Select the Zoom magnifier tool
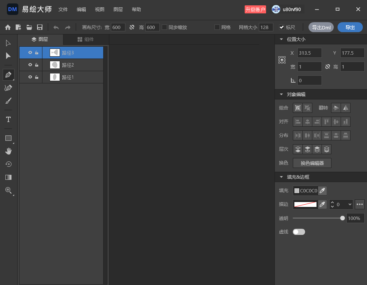Screen dimensions: 367x285 tap(8, 190)
